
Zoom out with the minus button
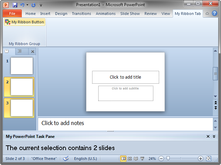coord(161,159)
